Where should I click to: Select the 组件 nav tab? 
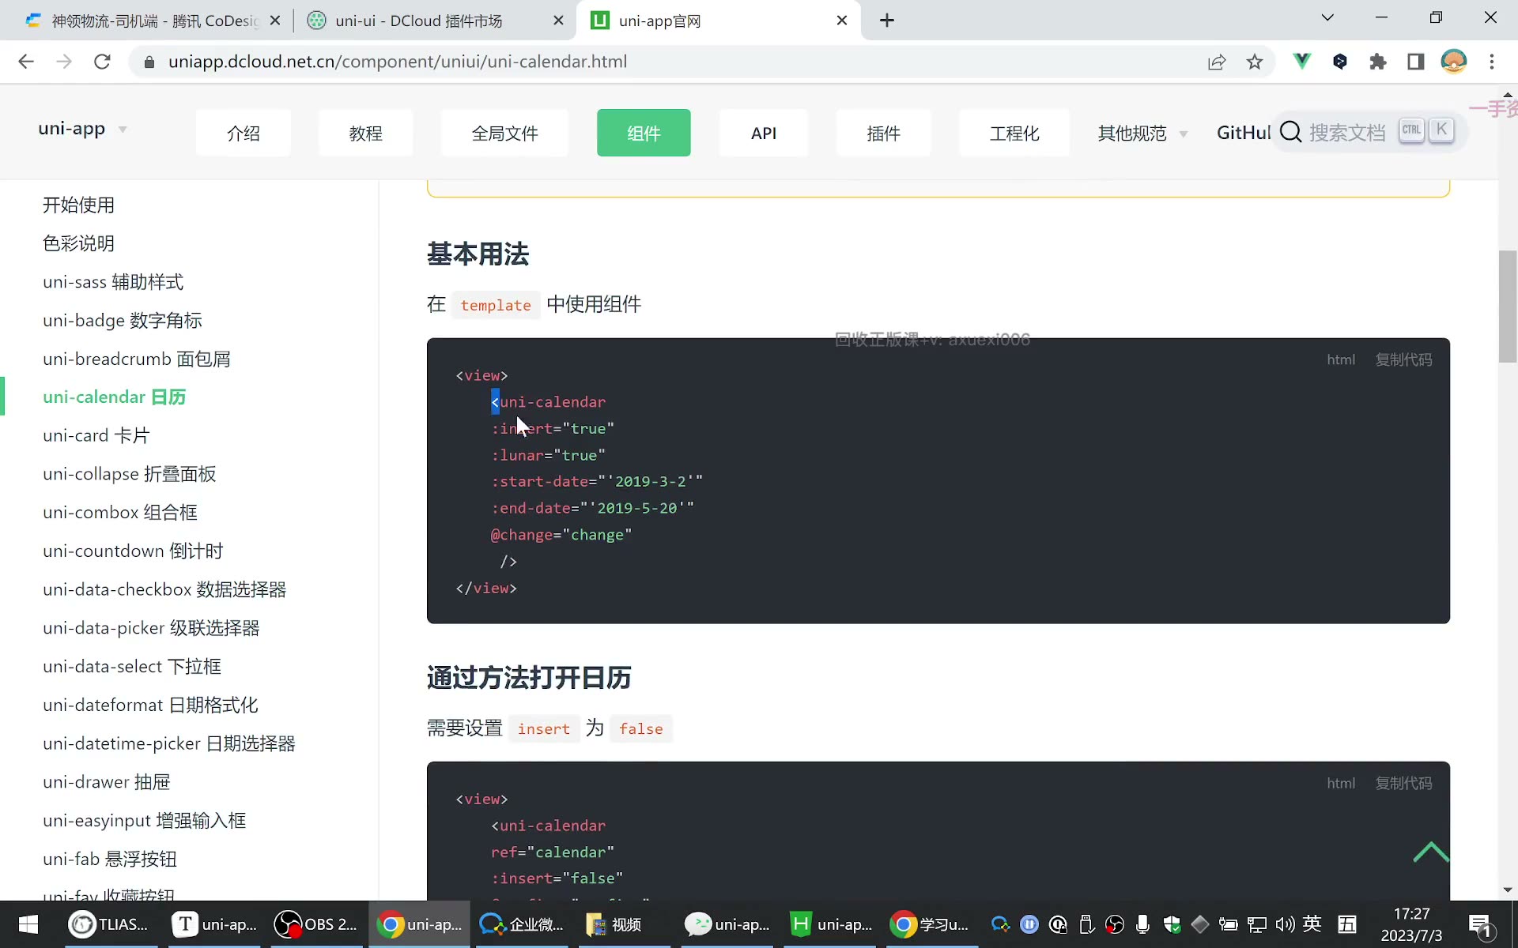point(644,133)
